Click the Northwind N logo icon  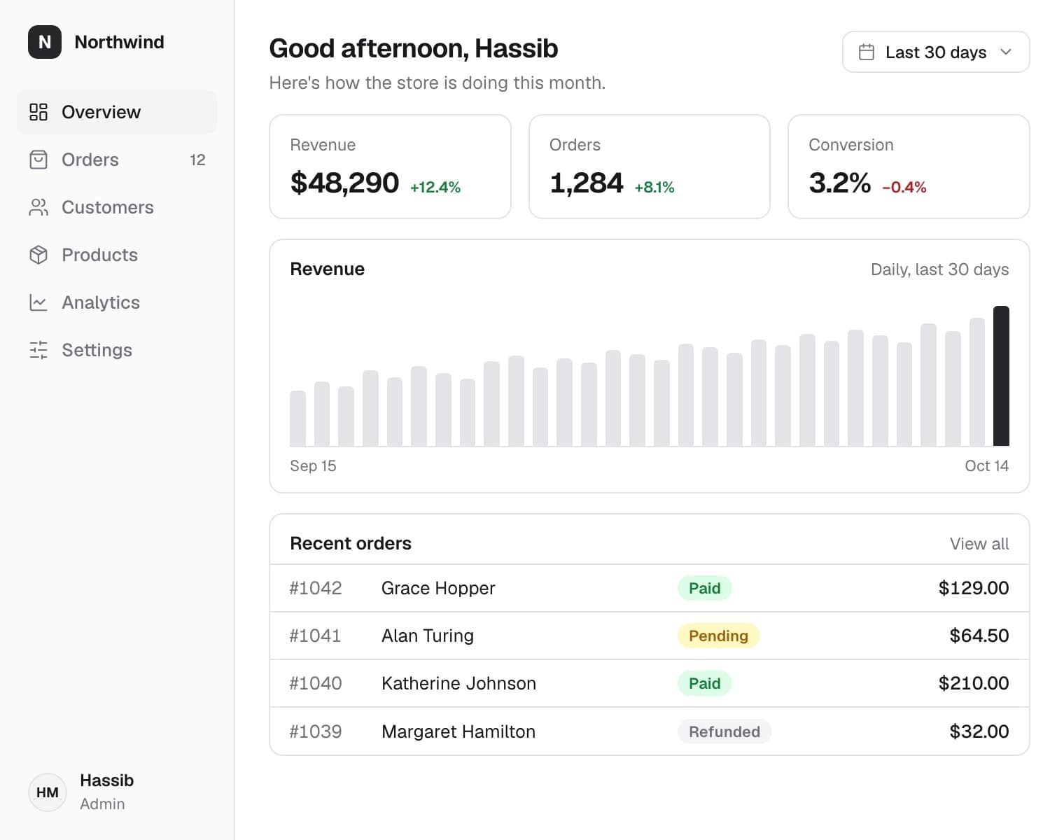[45, 42]
